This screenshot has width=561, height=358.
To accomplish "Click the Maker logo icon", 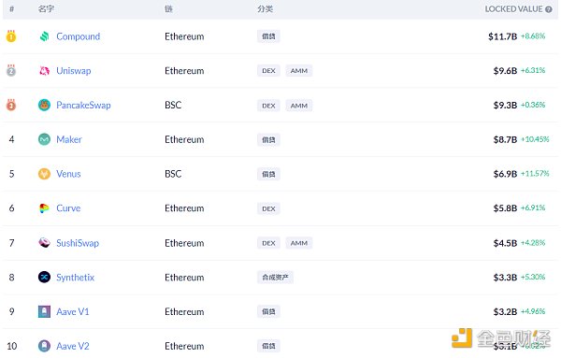I will click(x=44, y=139).
